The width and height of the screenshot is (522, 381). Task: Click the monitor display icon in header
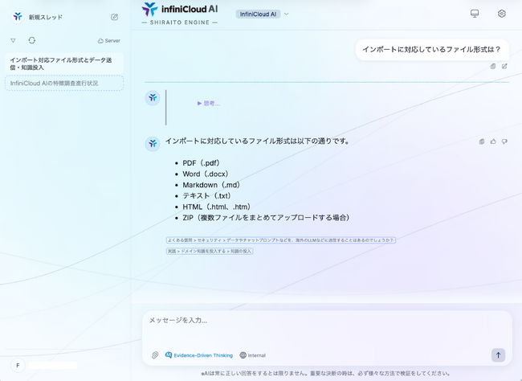pyautogui.click(x=475, y=14)
